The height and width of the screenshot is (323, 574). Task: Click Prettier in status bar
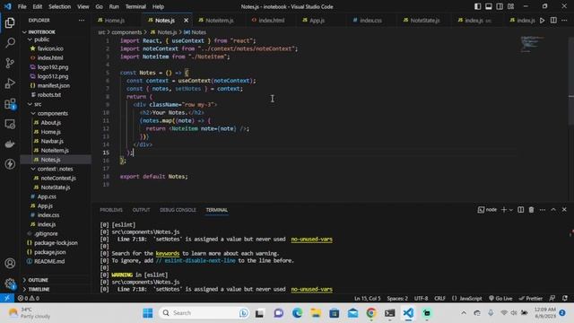tap(531, 299)
